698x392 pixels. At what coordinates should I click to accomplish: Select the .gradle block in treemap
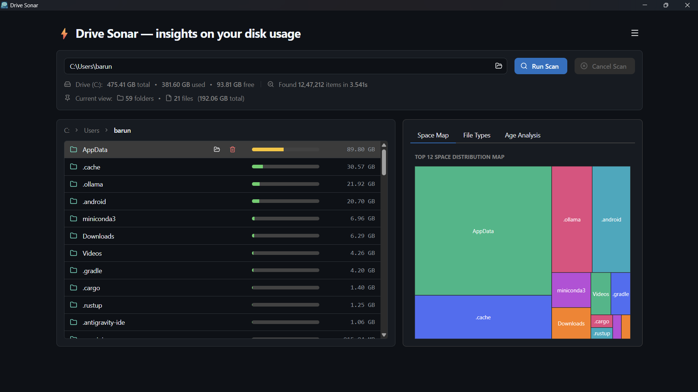point(621,294)
